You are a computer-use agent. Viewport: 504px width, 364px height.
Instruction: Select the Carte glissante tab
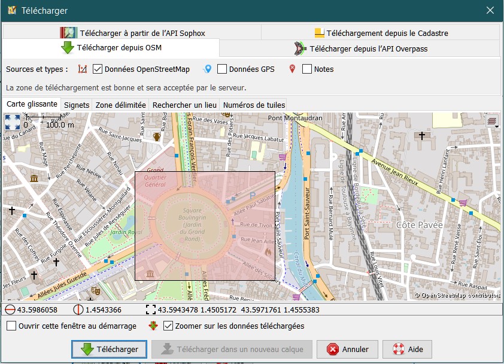[32, 104]
